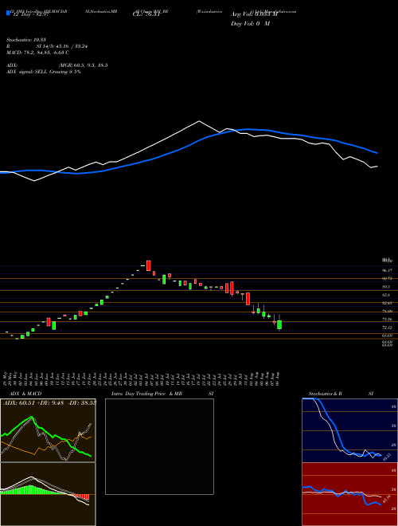Viewport: 398px width, 526px height.
Task: Click the red RSI chart panel
Action: (350, 494)
